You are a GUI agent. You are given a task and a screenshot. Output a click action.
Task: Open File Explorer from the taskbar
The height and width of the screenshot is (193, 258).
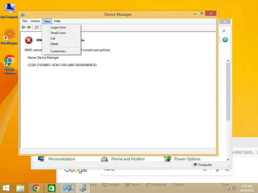coord(20,188)
